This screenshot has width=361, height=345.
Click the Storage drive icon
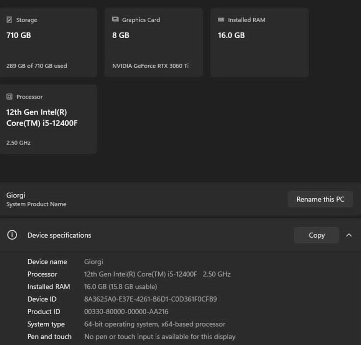[x=9, y=20]
